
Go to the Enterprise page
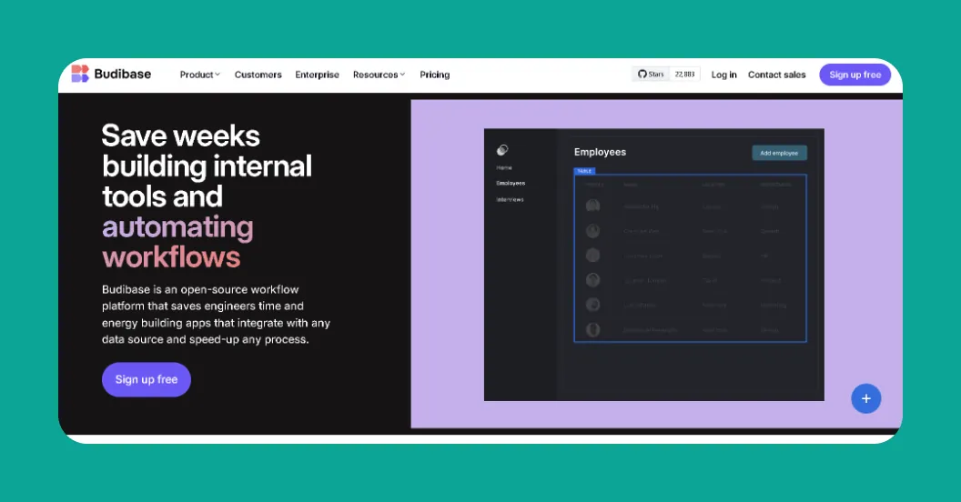(317, 75)
